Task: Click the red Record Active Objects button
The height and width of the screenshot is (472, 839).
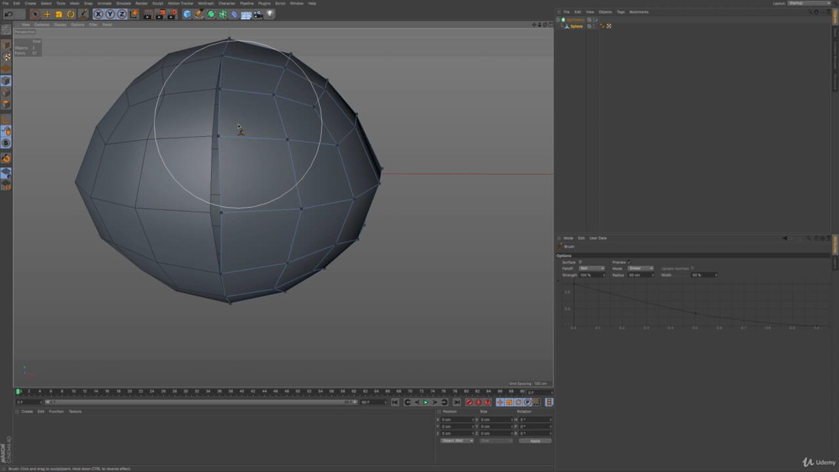Action: (469, 402)
